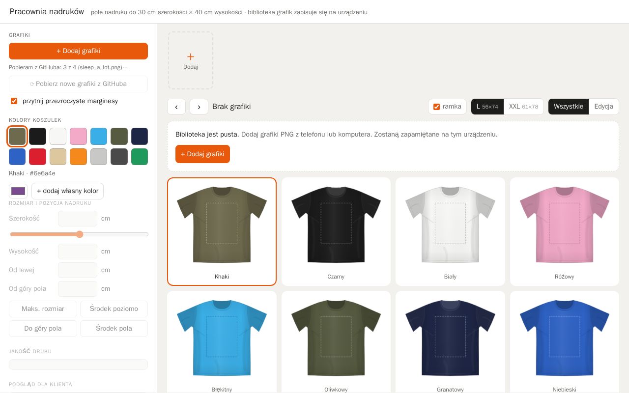Select the emerald green shirt color swatch
The height and width of the screenshot is (393, 629).
(140, 157)
